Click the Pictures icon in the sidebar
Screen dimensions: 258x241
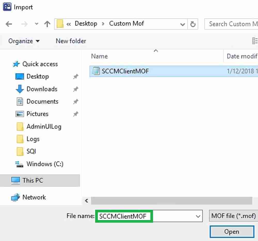click(20, 114)
